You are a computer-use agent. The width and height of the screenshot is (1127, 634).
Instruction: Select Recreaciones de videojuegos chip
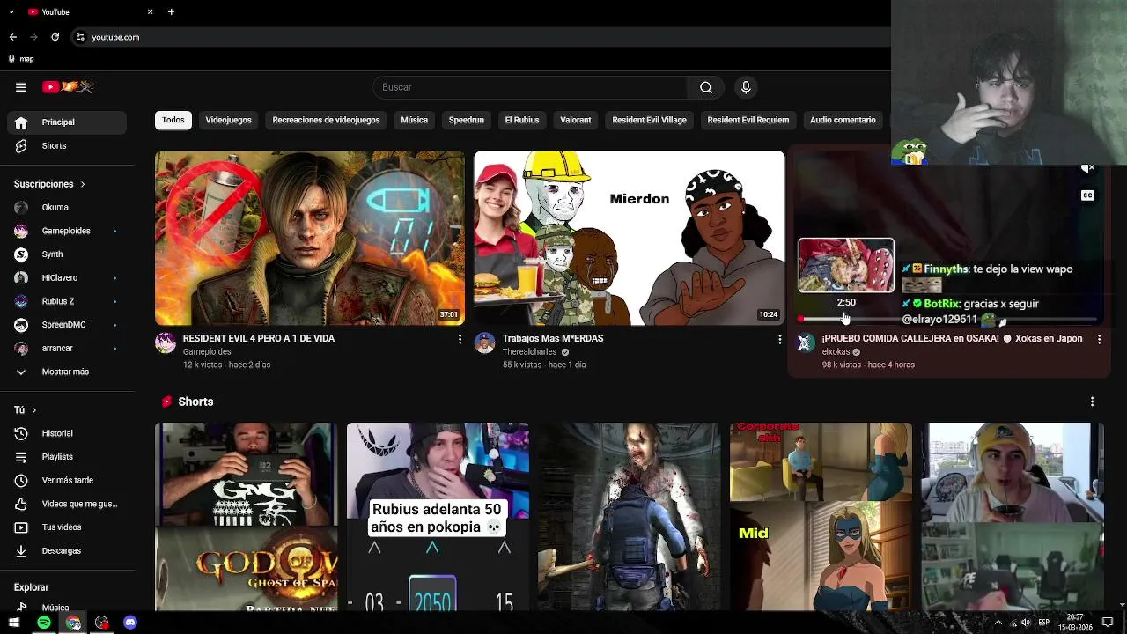point(327,120)
